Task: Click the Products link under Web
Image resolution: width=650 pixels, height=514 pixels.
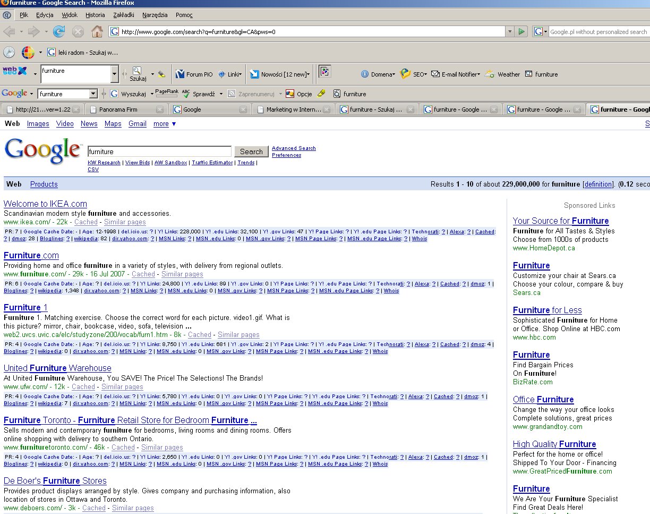Action: point(44,184)
